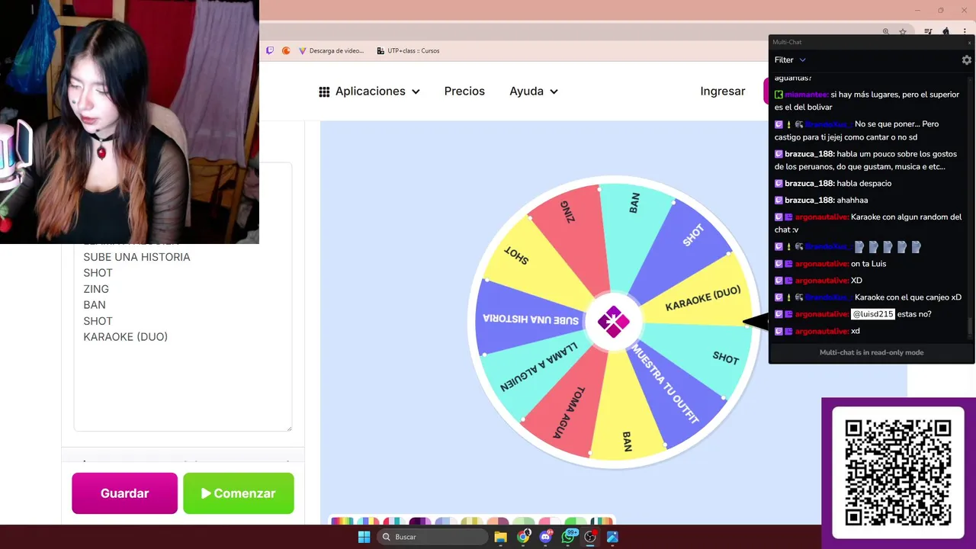Click 'KARAOKE (DUO)' line in entries list
The width and height of the screenshot is (976, 549).
click(125, 337)
